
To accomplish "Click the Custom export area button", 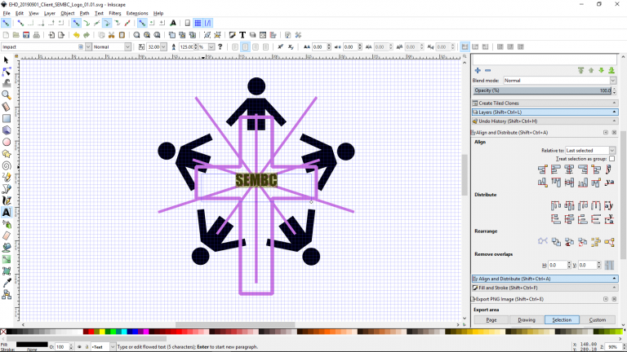I will pyautogui.click(x=597, y=319).
